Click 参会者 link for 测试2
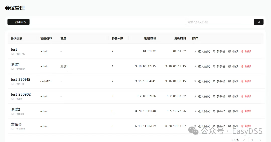This screenshot has height=142, width=271. coord(221,111)
